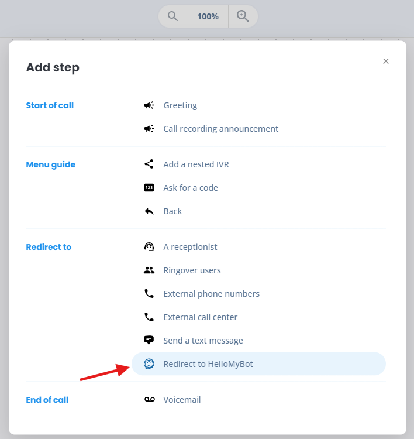The height and width of the screenshot is (439, 414).
Task: Click the zoom in magnifier icon
Action: coord(243,16)
